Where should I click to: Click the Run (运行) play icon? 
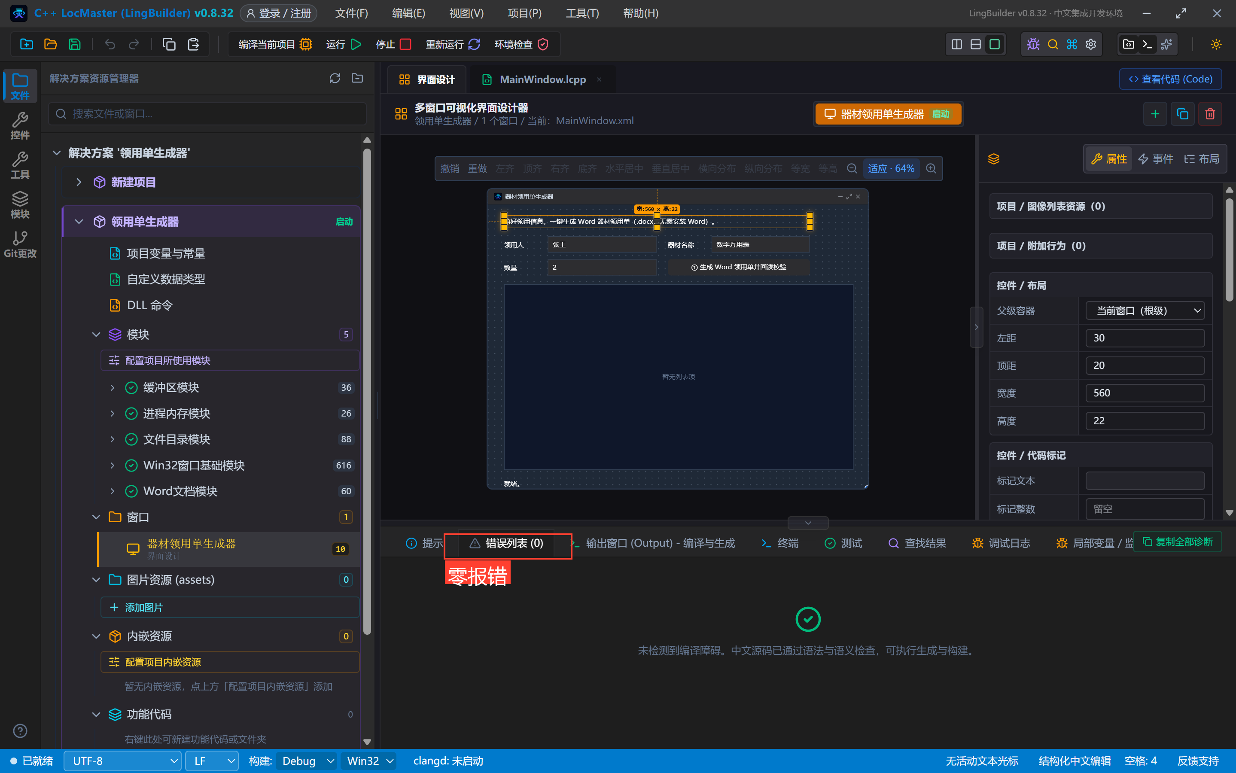356,45
